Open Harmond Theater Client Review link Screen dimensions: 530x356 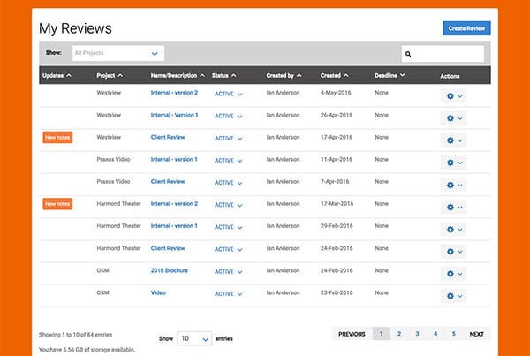tap(168, 248)
